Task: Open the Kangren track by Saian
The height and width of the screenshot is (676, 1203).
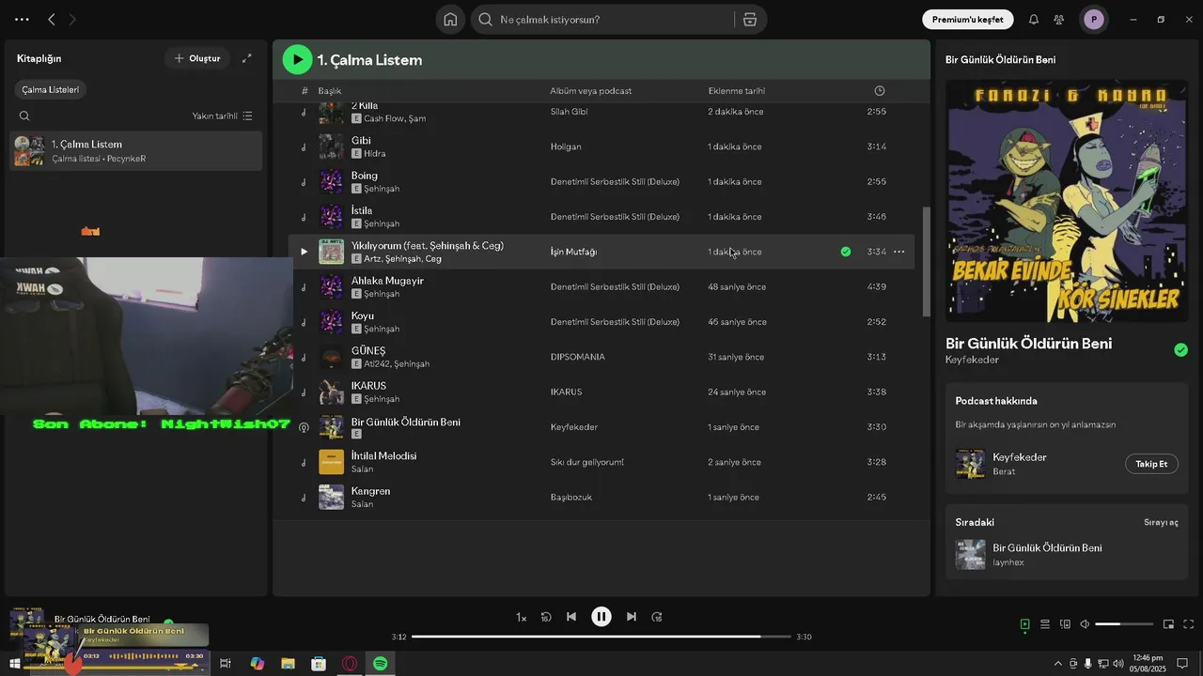Action: [370, 491]
